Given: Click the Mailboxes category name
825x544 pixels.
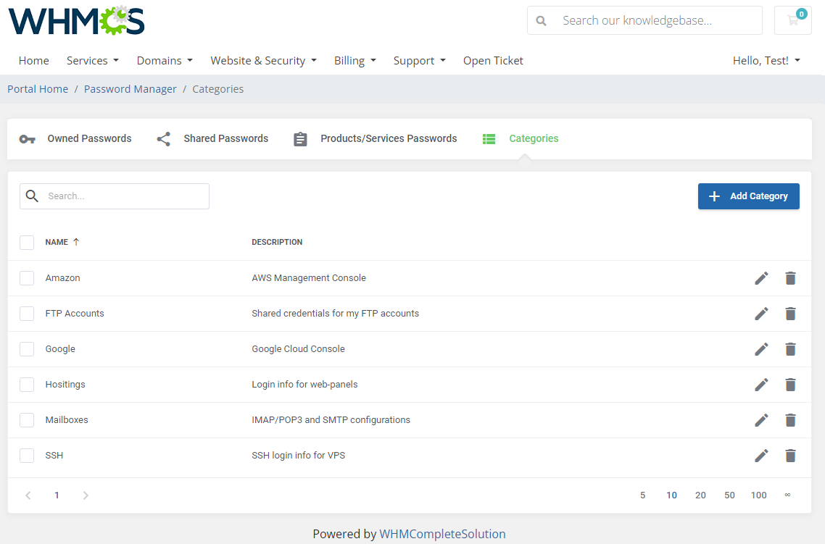Looking at the screenshot, I should pyautogui.click(x=67, y=420).
